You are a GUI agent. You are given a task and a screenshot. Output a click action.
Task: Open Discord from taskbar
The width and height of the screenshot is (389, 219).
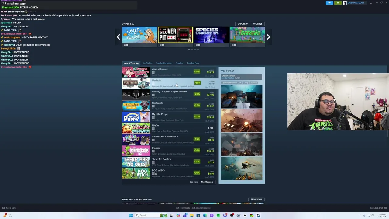click(x=225, y=215)
